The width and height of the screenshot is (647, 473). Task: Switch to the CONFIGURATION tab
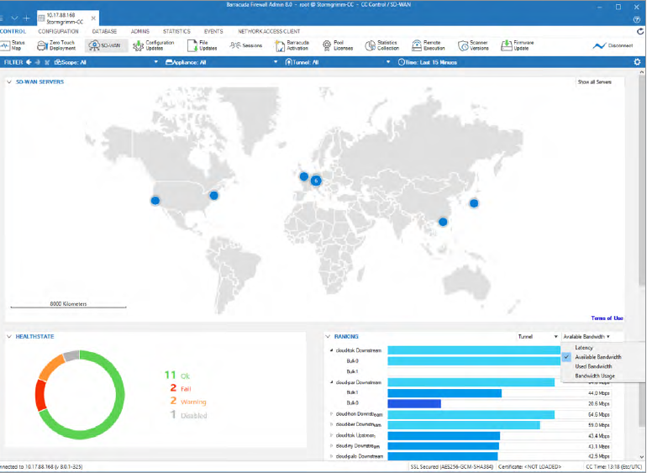(x=58, y=31)
